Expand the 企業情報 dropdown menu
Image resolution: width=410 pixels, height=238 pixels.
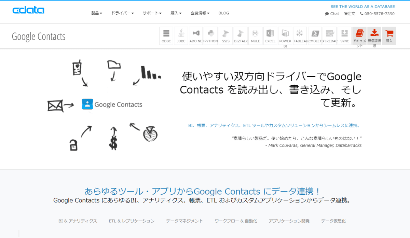[x=200, y=13]
